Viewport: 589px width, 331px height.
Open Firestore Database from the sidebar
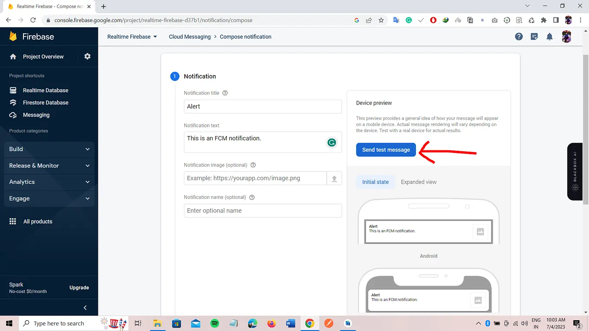click(x=45, y=102)
